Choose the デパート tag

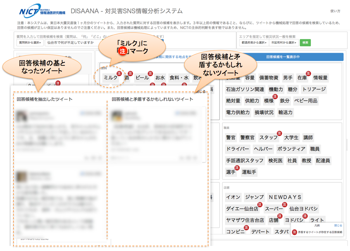(x=260, y=232)
